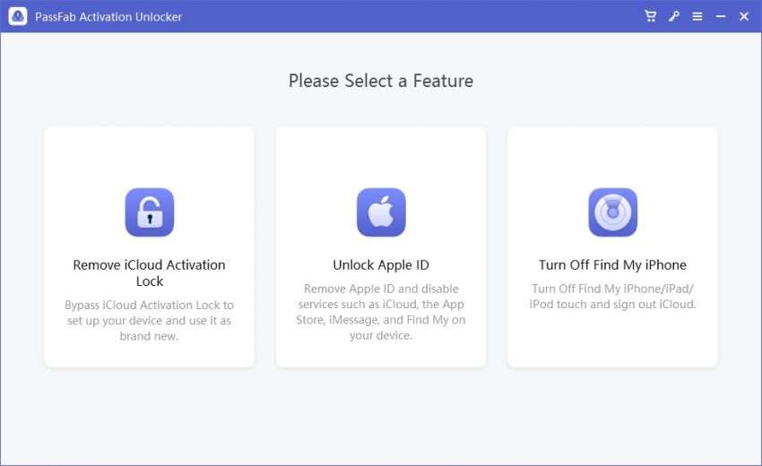Open the hamburger menu in title bar
This screenshot has width=762, height=466.
tap(697, 16)
